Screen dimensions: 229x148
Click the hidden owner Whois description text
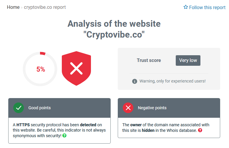pos(166,127)
